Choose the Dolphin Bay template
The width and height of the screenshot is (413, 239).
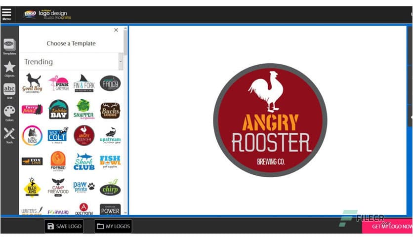pyautogui.click(x=58, y=109)
